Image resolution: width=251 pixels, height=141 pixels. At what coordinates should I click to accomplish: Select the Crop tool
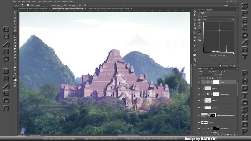(x=15, y=24)
